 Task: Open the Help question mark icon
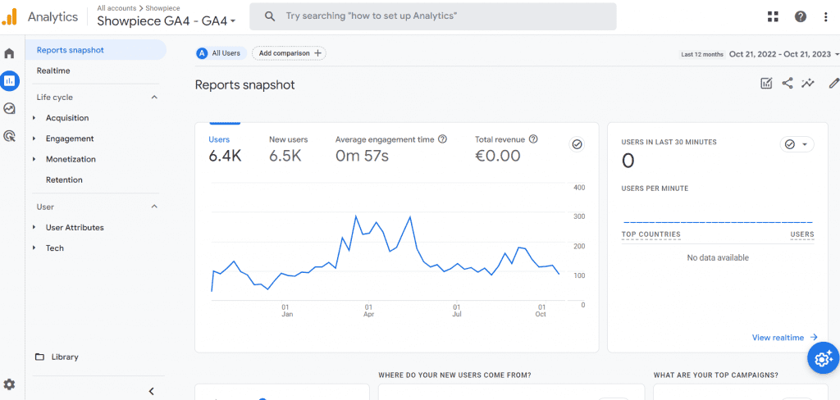(x=801, y=16)
